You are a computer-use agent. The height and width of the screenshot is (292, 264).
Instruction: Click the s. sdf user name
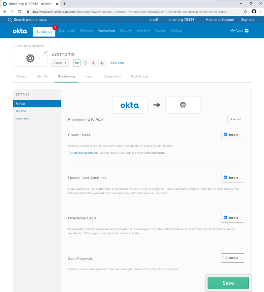(154, 20)
